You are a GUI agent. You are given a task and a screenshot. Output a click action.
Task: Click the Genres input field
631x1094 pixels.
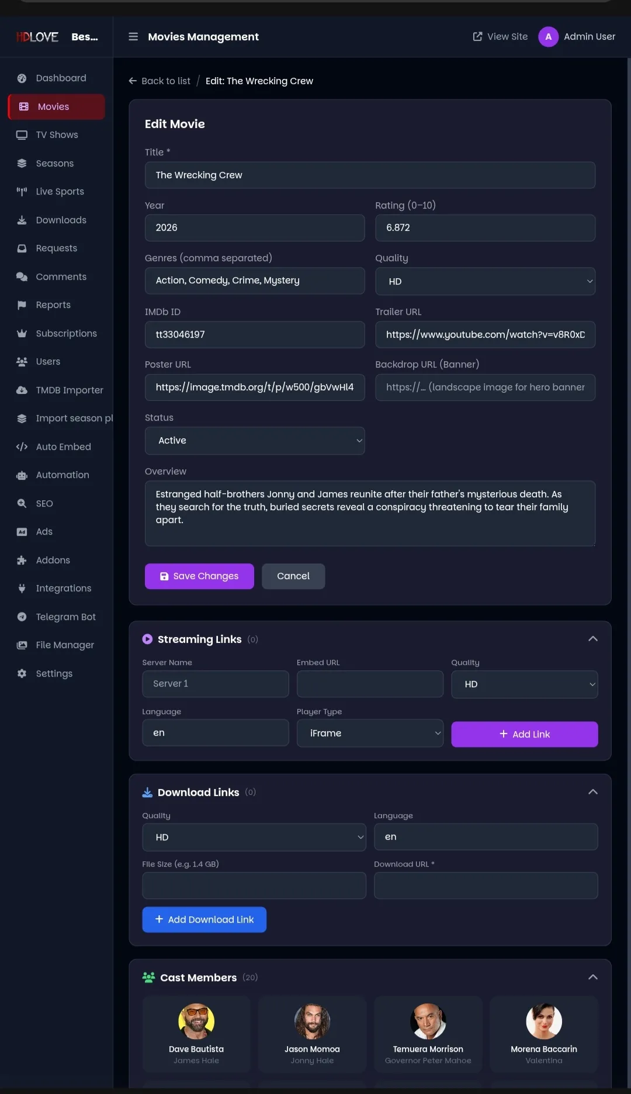click(x=255, y=281)
